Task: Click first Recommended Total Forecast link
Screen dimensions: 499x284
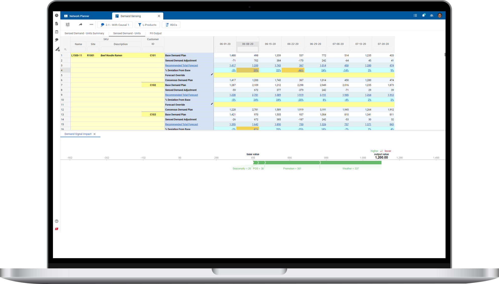Action: (x=181, y=65)
